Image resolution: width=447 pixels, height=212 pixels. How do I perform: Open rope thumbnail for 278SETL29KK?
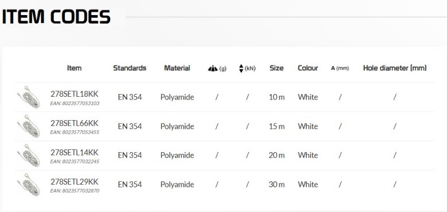coord(28,185)
